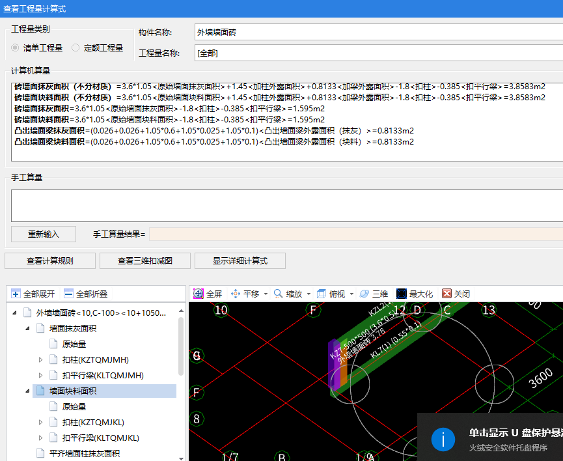563x461 pixels.
Task: Click document icon beside 墙面块料面积
Action: [40, 391]
